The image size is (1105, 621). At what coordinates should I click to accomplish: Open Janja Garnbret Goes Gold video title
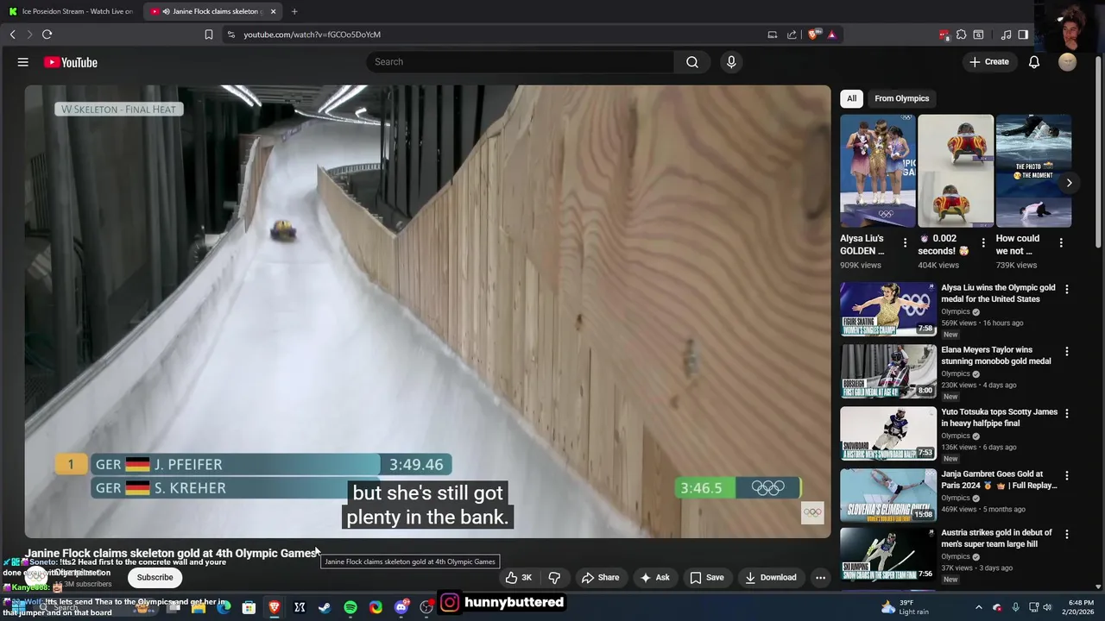pyautogui.click(x=999, y=480)
